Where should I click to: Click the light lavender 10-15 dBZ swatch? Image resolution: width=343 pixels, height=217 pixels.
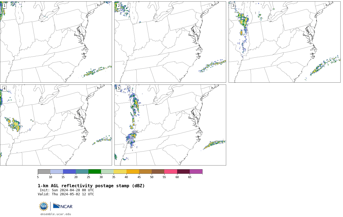[x=57, y=172]
